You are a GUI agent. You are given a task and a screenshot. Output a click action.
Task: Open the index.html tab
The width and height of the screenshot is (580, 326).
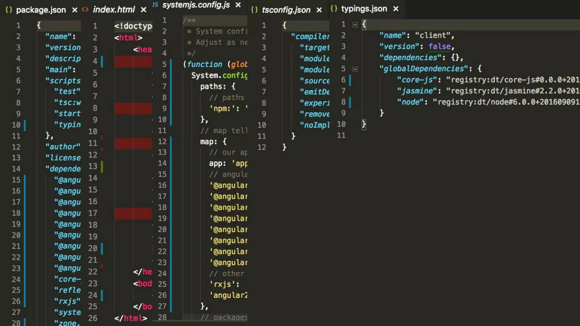(114, 10)
